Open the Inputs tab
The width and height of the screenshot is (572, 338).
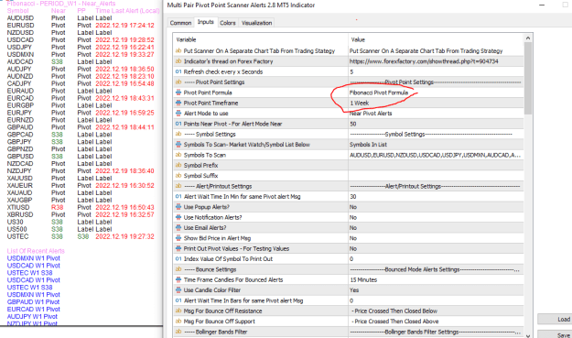(x=205, y=22)
